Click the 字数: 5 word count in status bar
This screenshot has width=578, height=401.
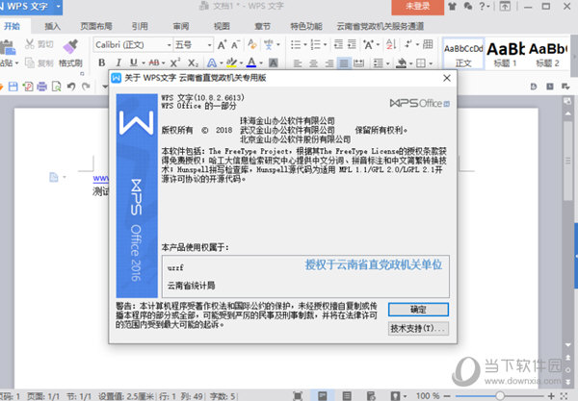coord(223,396)
